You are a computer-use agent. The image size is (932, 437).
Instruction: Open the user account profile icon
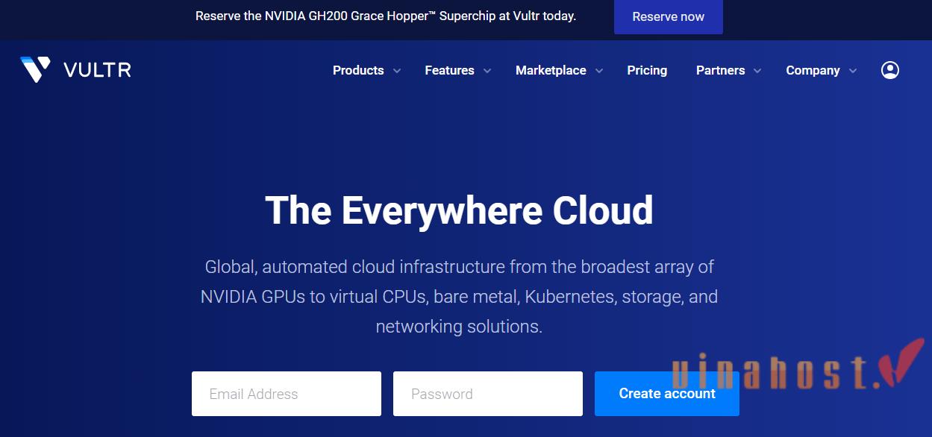coord(890,70)
